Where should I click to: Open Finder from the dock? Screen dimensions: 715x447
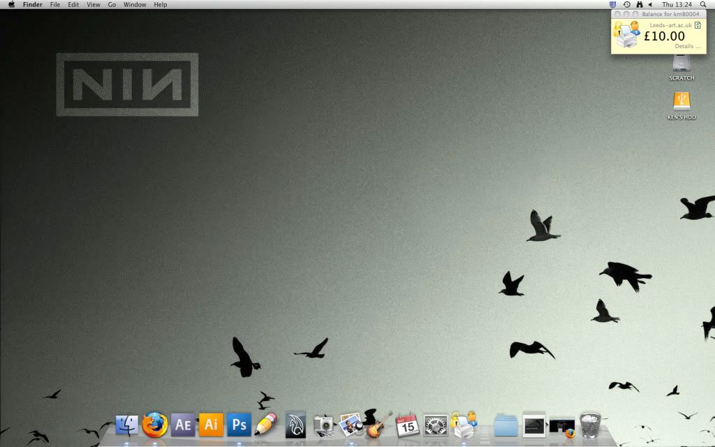127,425
